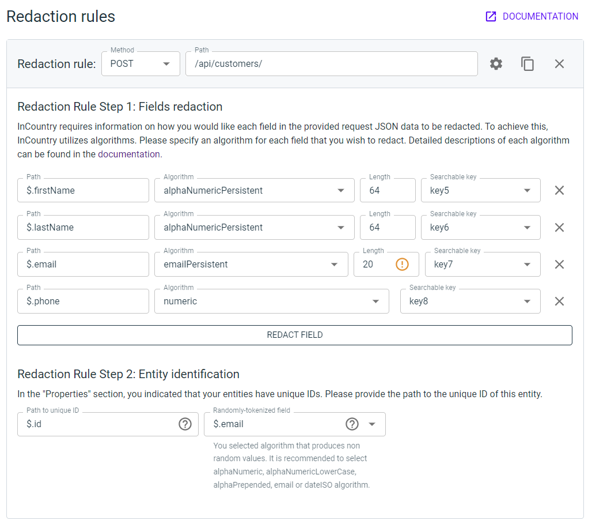This screenshot has width=592, height=524.
Task: Expand the Randomly-tokenized field dropdown
Action: pos(372,424)
